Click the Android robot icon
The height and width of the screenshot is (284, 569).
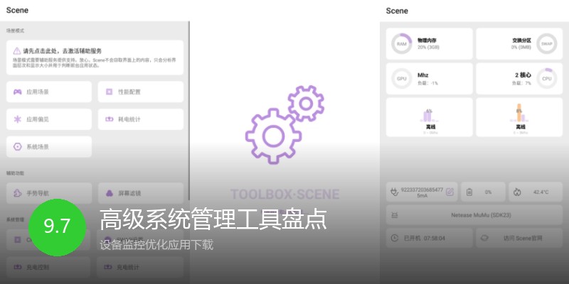coord(394,215)
